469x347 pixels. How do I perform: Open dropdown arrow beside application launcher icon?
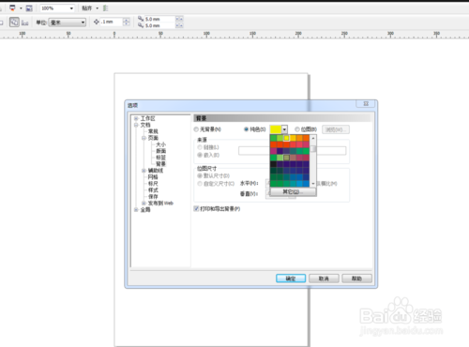[x=21, y=8]
